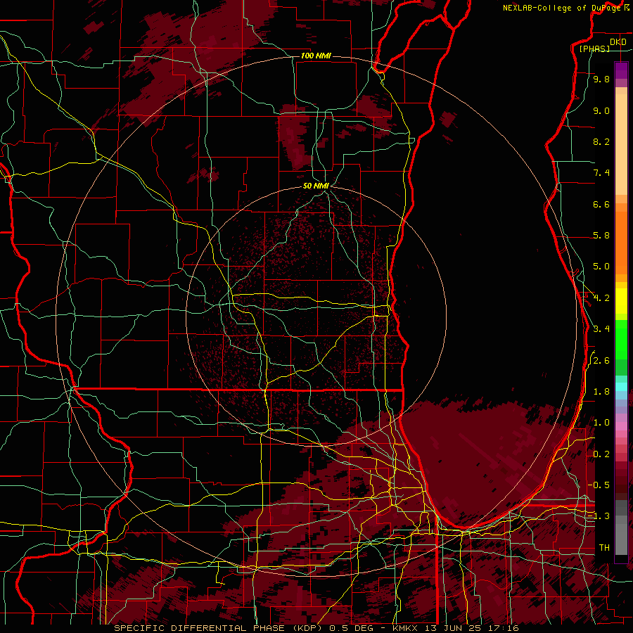Click the pink band of the color bar
Viewport: 633px width, 633px height.
pyautogui.click(x=621, y=426)
